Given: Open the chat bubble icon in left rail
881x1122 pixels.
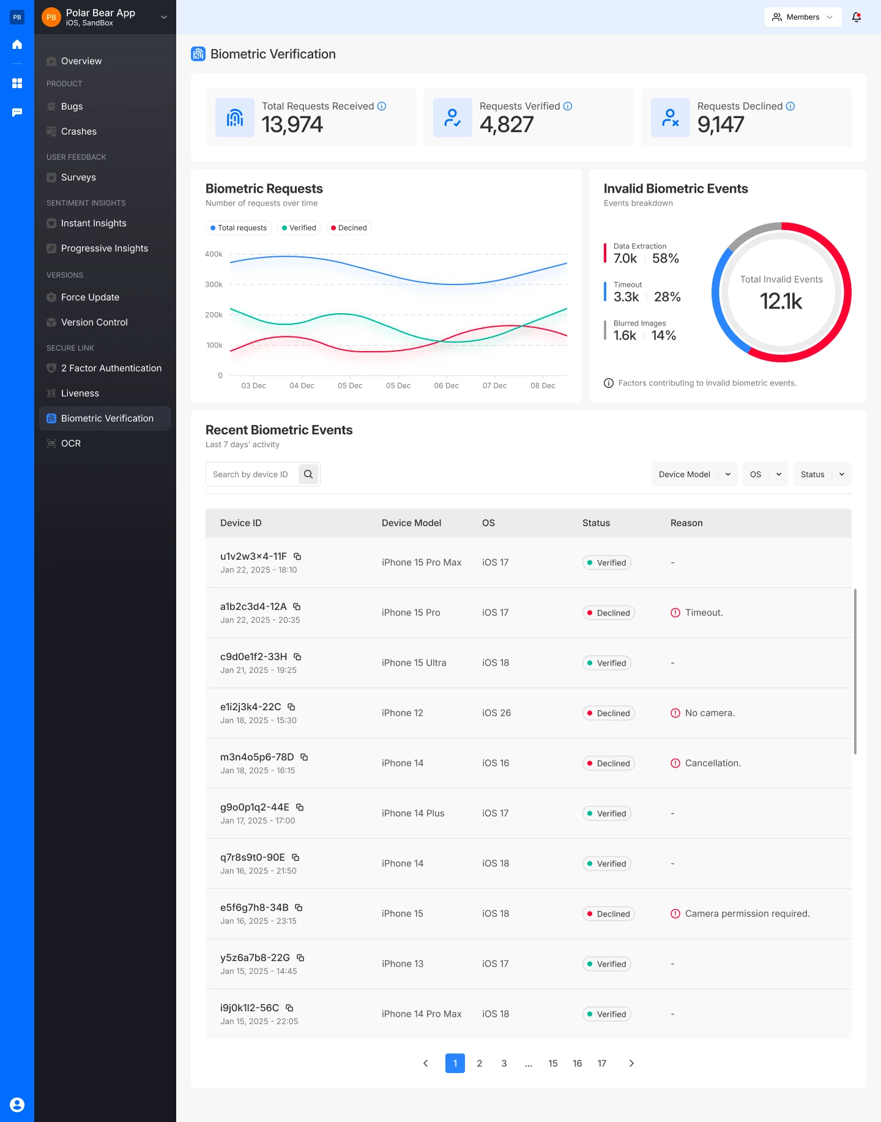Looking at the screenshot, I should pyautogui.click(x=17, y=112).
